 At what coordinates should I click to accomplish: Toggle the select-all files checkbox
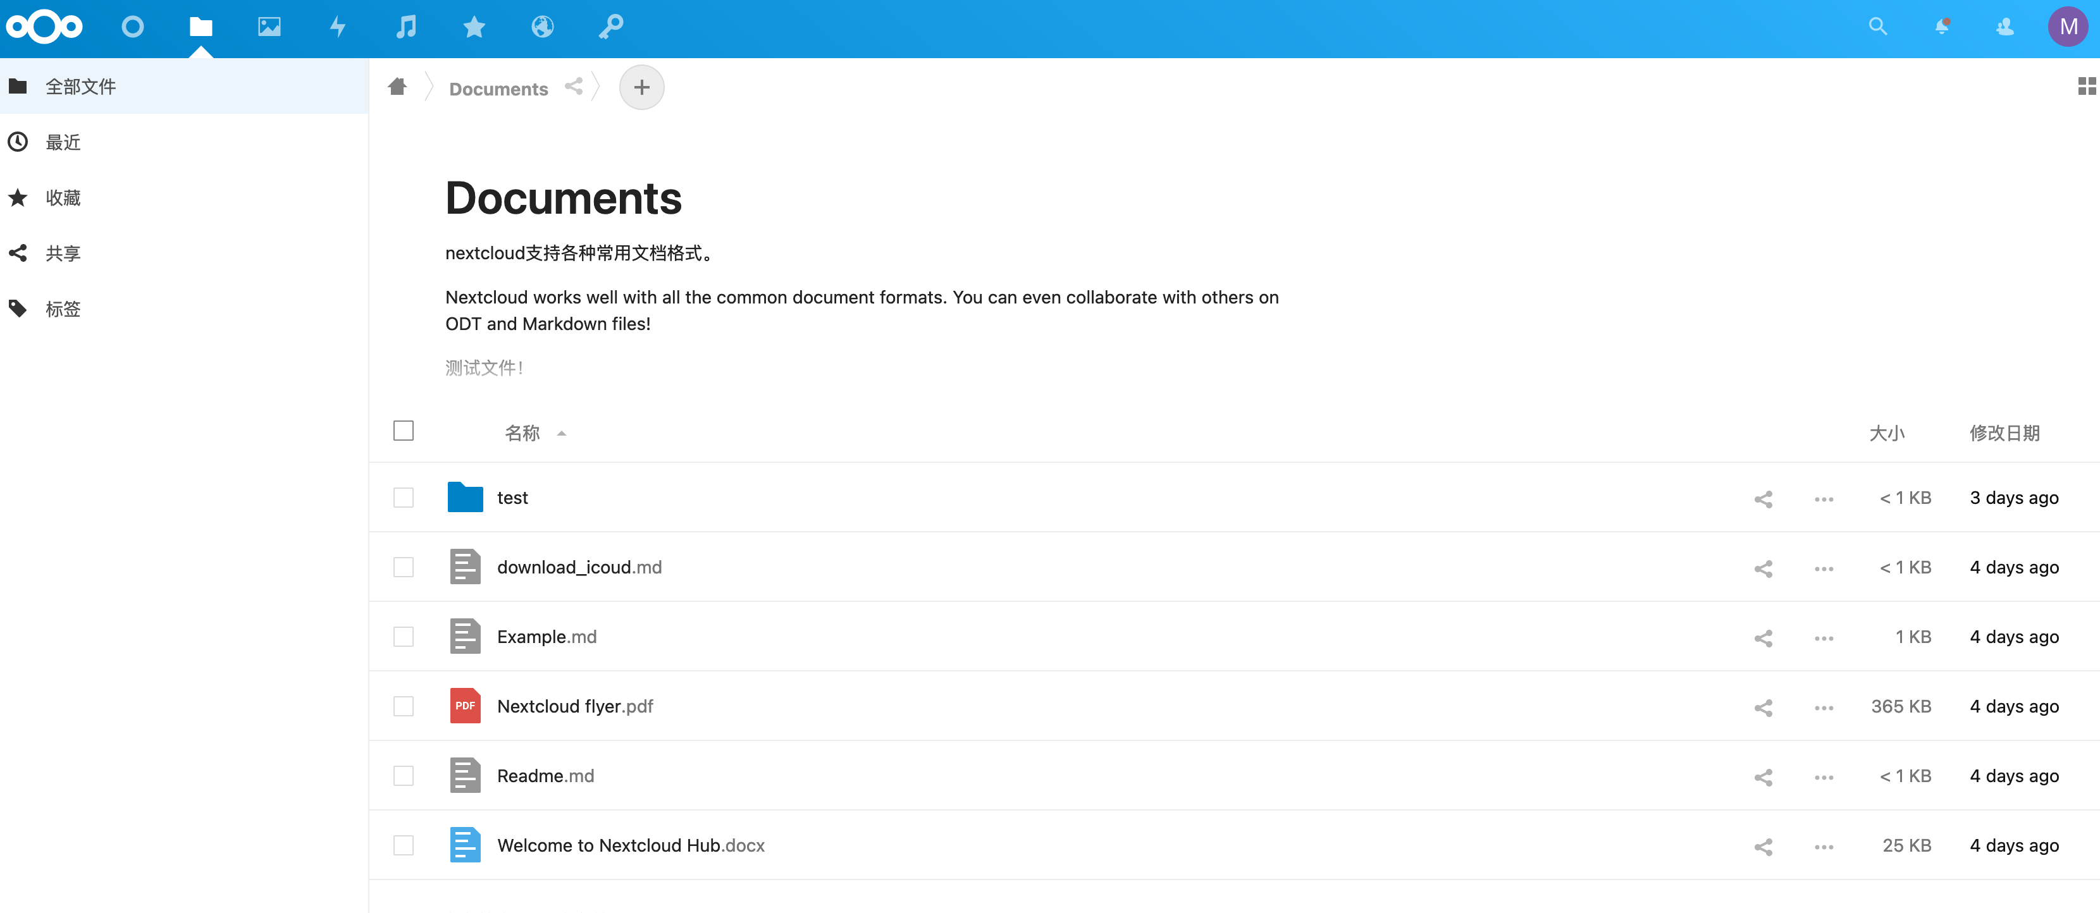coord(404,431)
